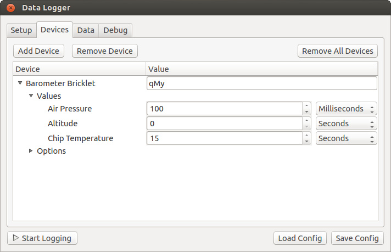Click the Barometer Bricklet name field
391x252 pixels.
click(x=261, y=83)
